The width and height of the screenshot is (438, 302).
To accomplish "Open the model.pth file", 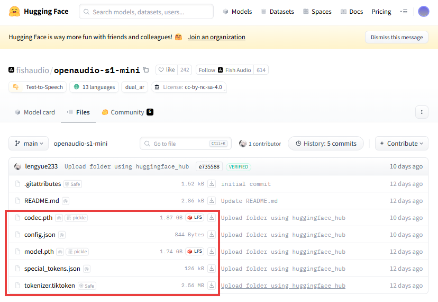I will (x=39, y=251).
